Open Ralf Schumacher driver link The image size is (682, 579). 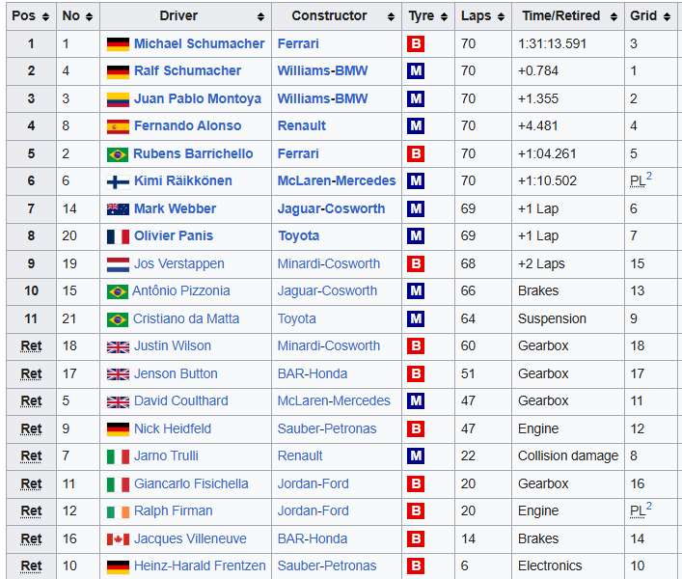click(187, 70)
